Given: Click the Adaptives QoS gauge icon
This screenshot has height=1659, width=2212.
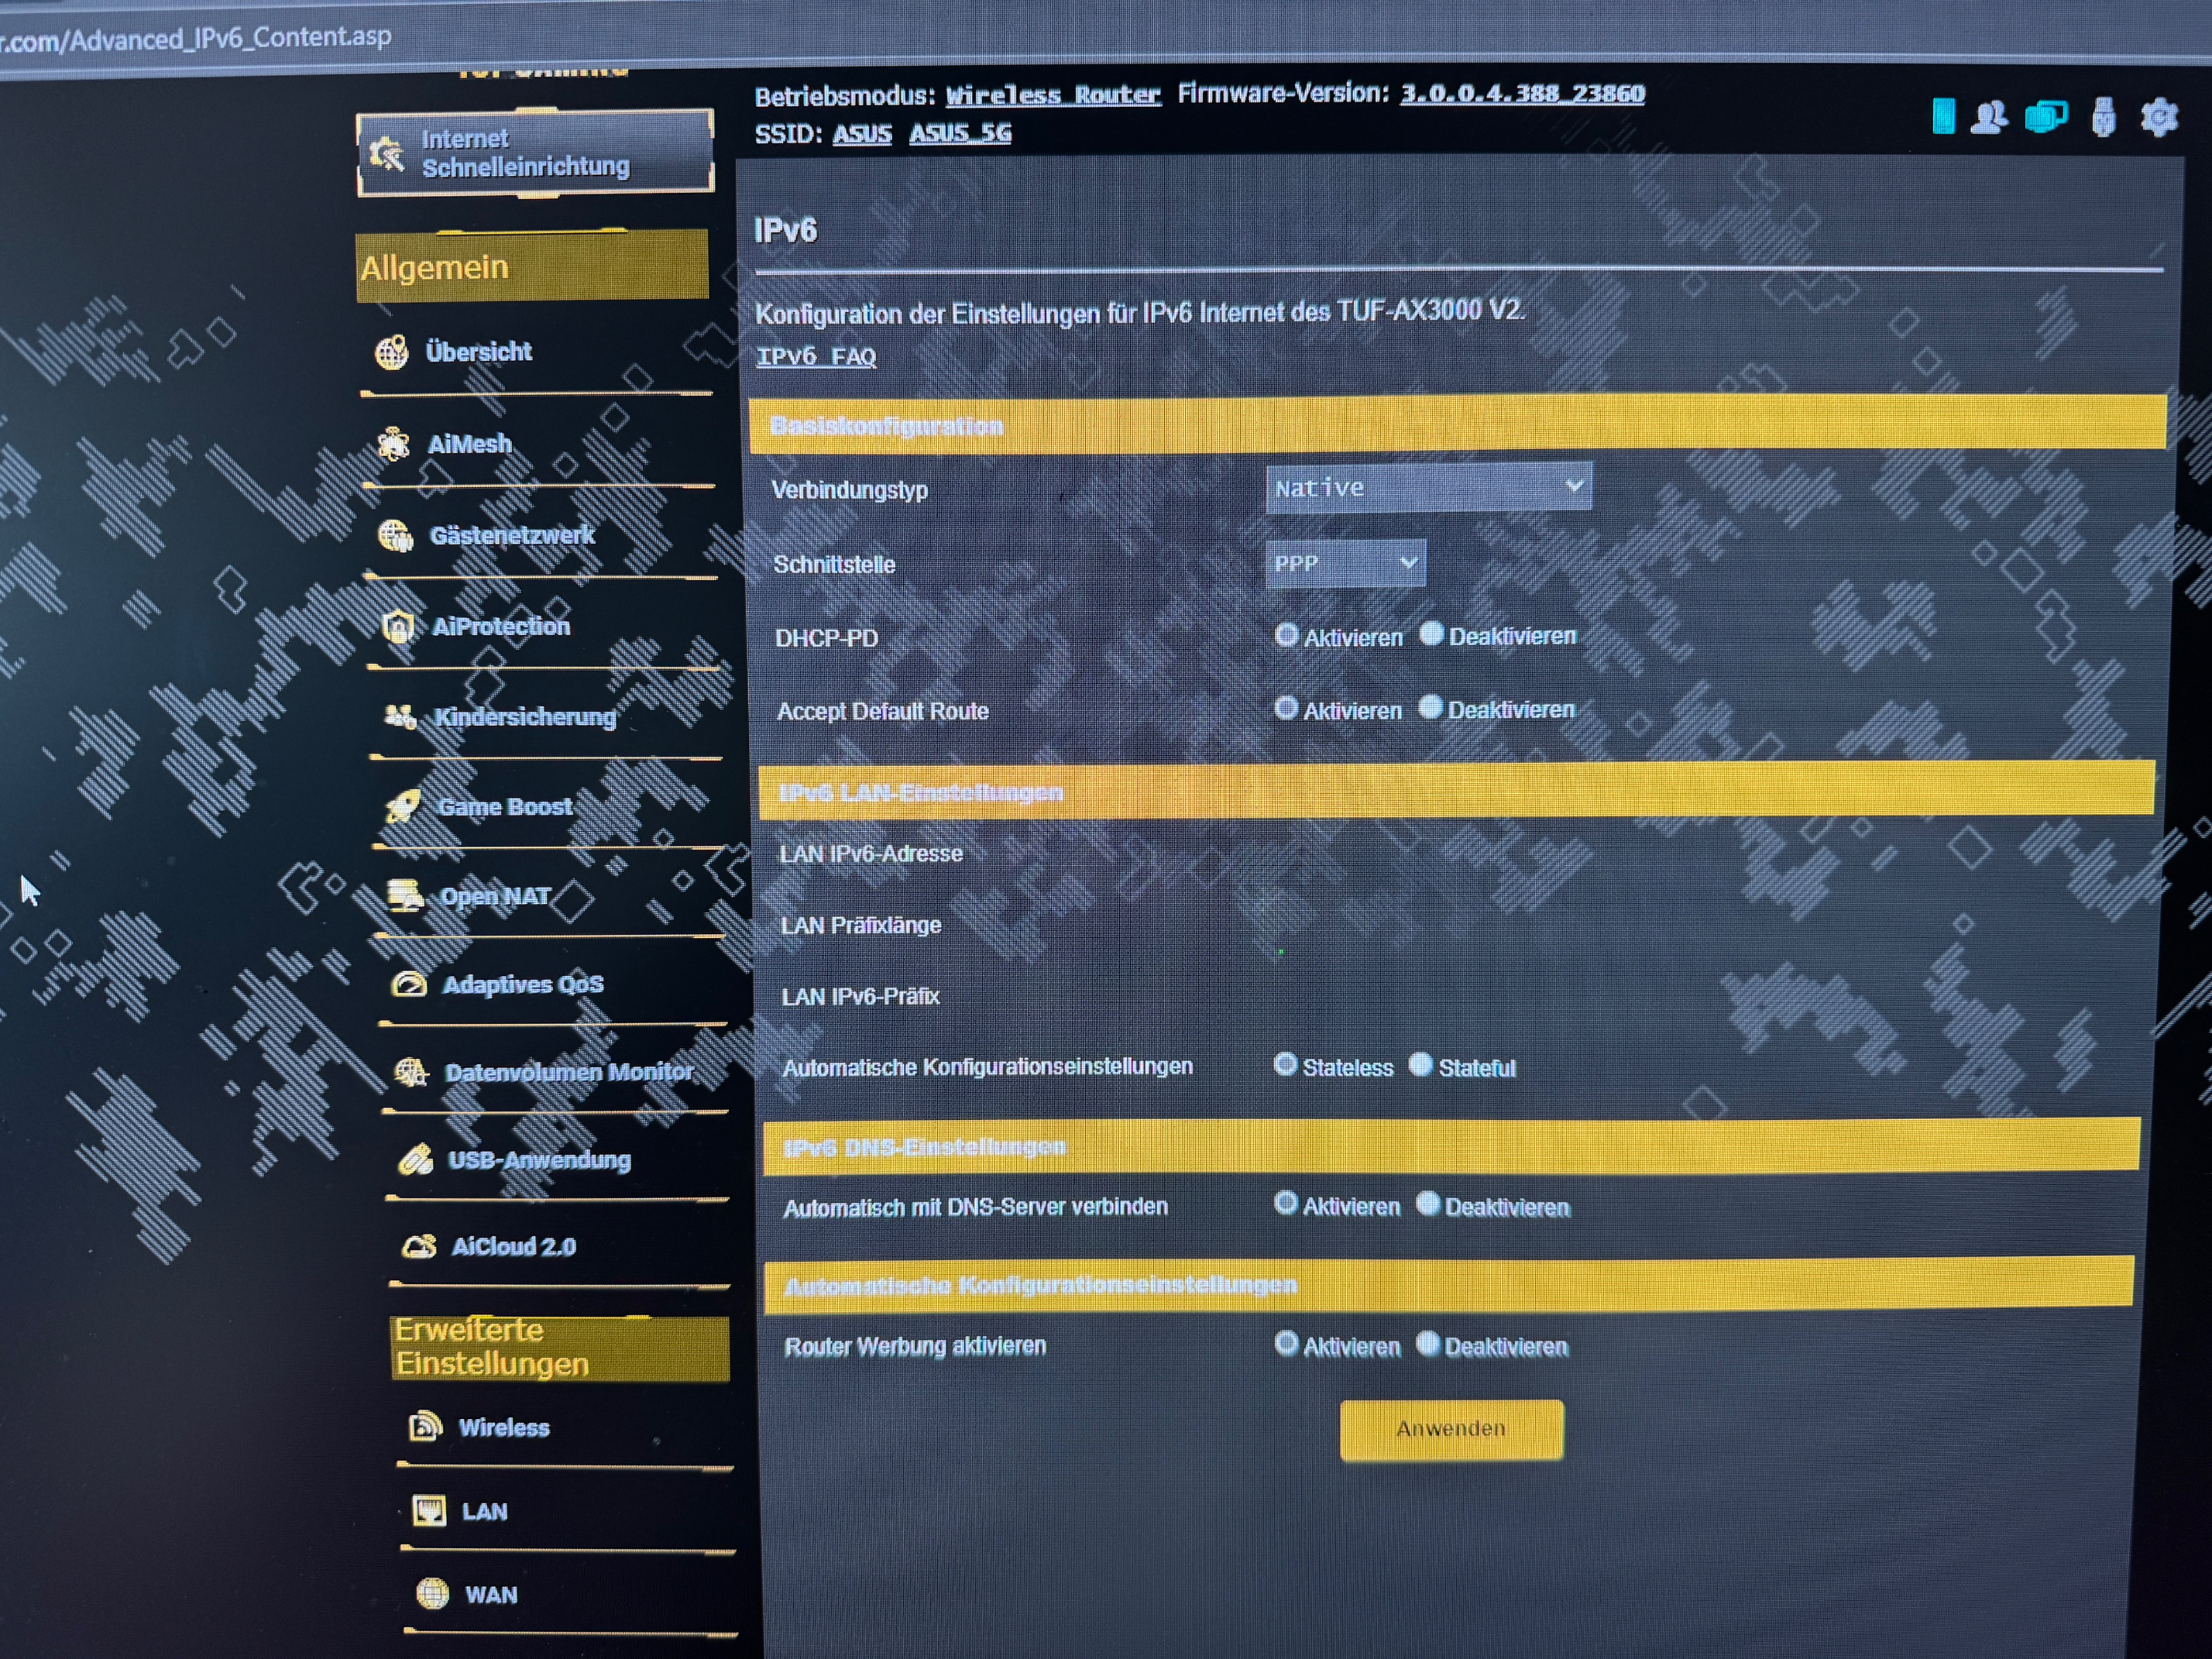Looking at the screenshot, I should (409, 985).
